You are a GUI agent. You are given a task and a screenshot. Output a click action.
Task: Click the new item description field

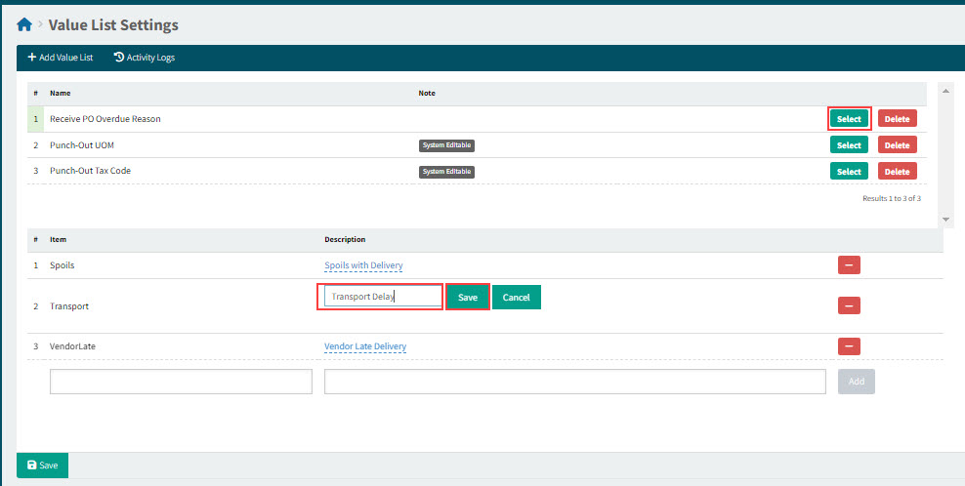[x=574, y=382]
